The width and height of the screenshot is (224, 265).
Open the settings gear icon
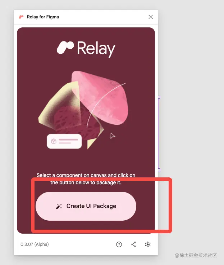148,244
